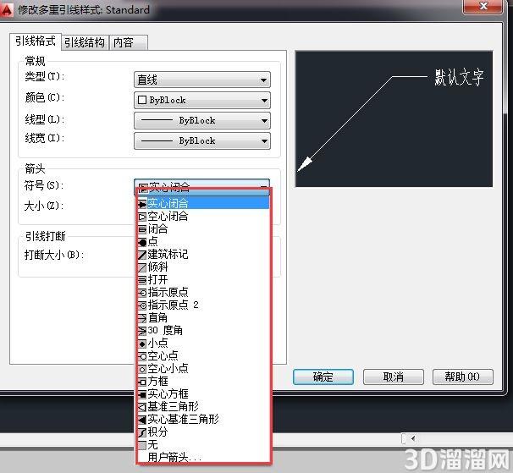
Task: Choose the 基准三角形 datum triangle icon
Action: pyautogui.click(x=142, y=407)
